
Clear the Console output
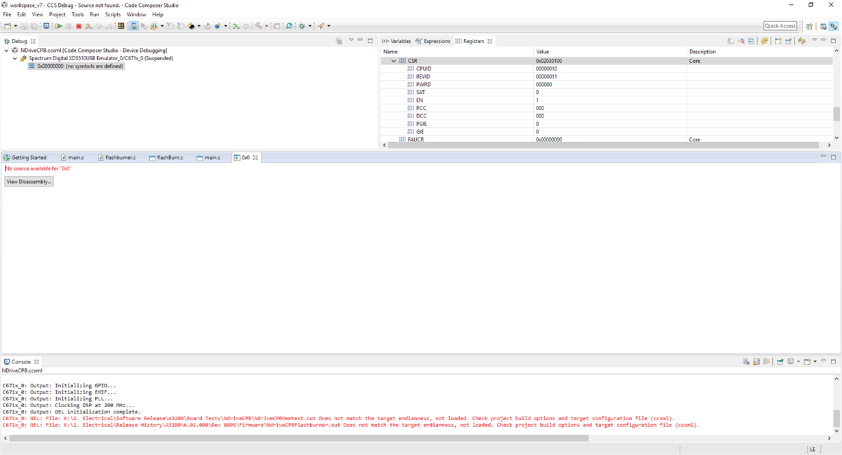point(746,361)
